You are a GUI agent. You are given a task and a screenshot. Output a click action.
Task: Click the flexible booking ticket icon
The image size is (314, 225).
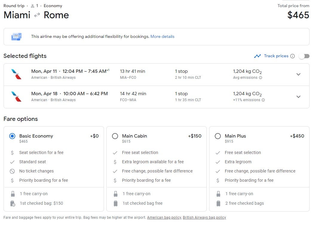pyautogui.click(x=16, y=36)
